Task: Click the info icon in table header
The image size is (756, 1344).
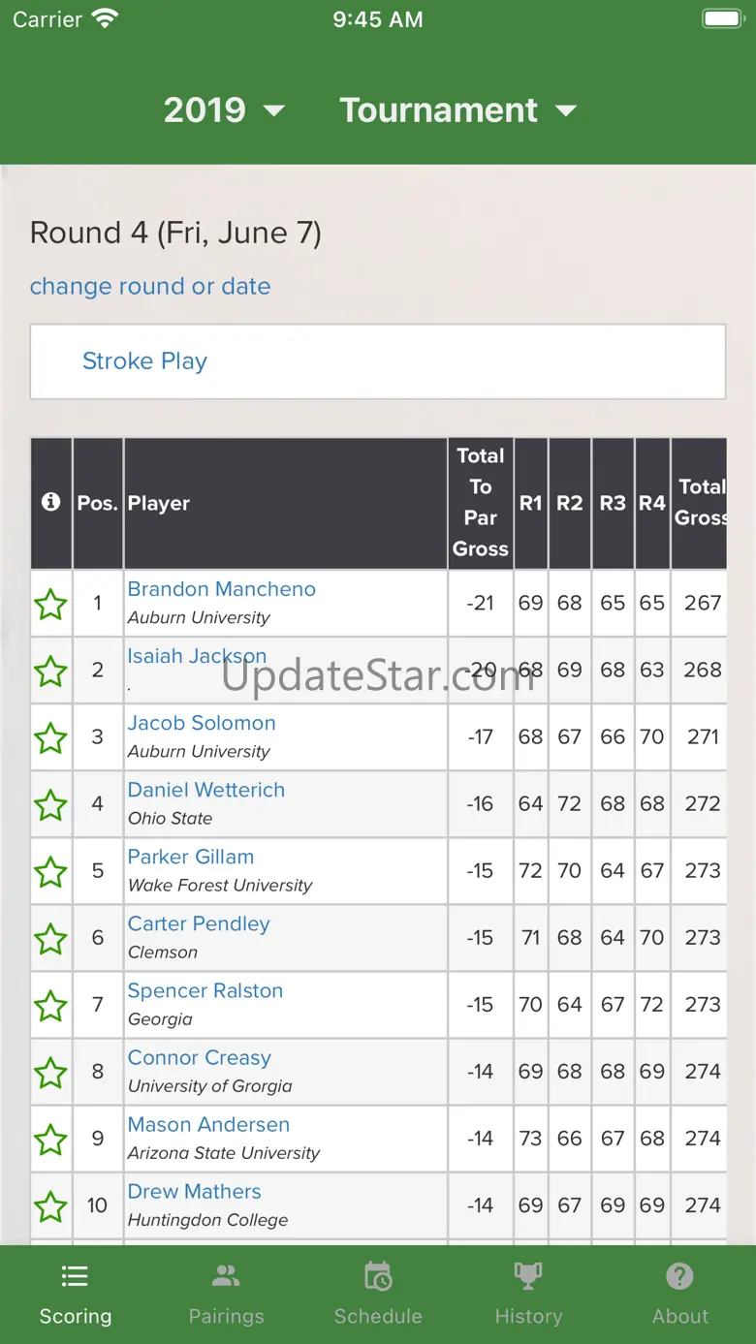Action: pyautogui.click(x=50, y=502)
